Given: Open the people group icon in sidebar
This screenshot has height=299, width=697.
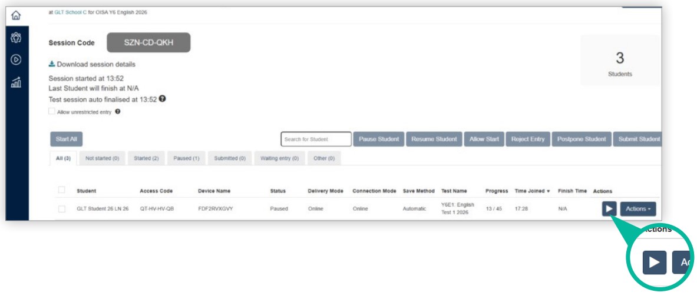Looking at the screenshot, I should [x=16, y=39].
